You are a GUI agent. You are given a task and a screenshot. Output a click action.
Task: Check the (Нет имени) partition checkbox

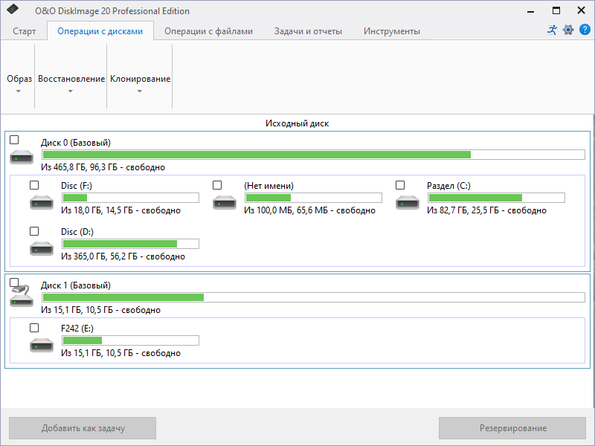pos(217,185)
